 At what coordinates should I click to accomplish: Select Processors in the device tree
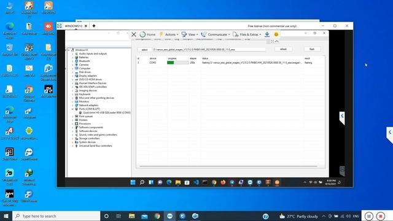click(85, 124)
